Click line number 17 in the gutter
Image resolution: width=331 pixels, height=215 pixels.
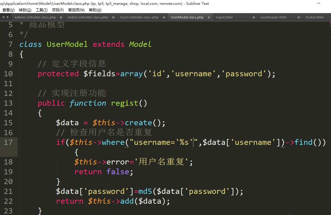point(9,142)
